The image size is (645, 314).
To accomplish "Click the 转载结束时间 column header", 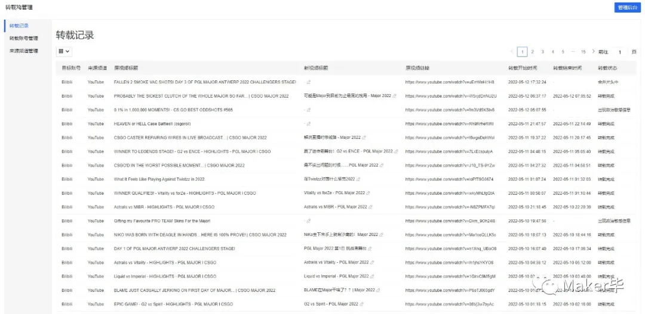I will tap(567, 68).
